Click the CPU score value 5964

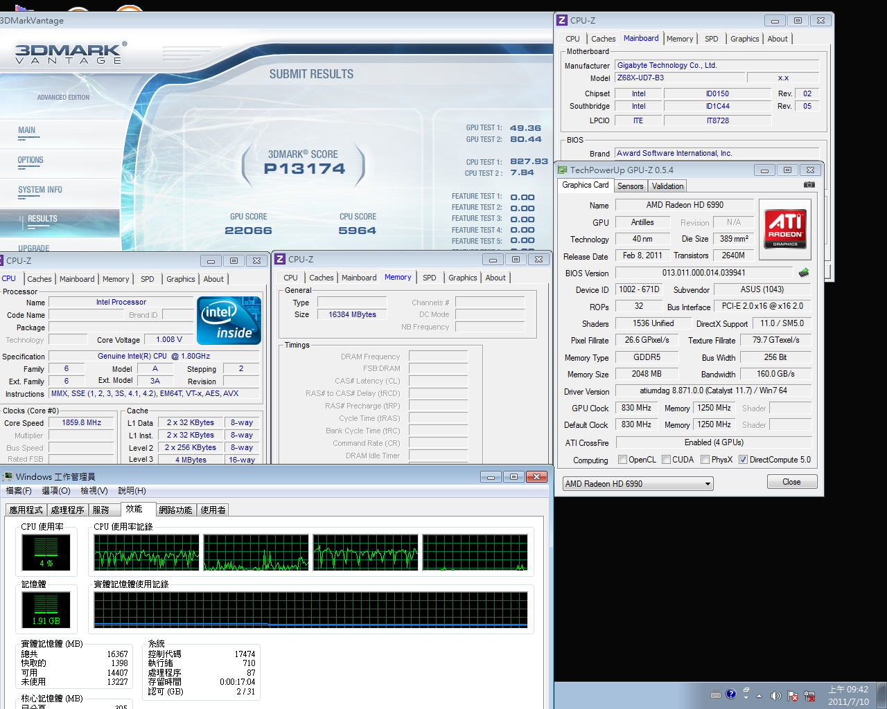pos(358,231)
